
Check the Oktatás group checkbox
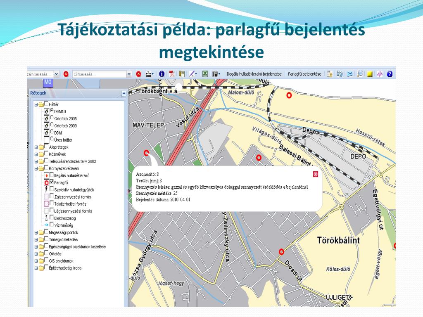[x=46, y=253]
